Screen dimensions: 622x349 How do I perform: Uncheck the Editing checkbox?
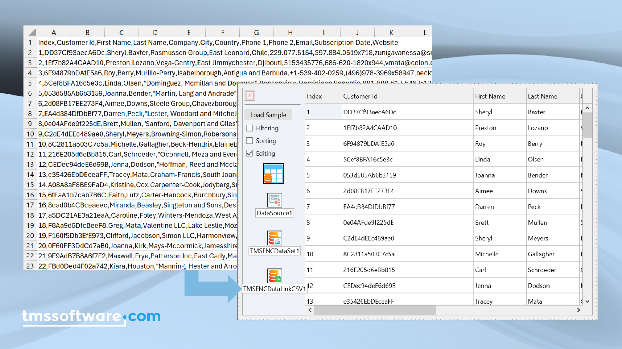(x=250, y=153)
